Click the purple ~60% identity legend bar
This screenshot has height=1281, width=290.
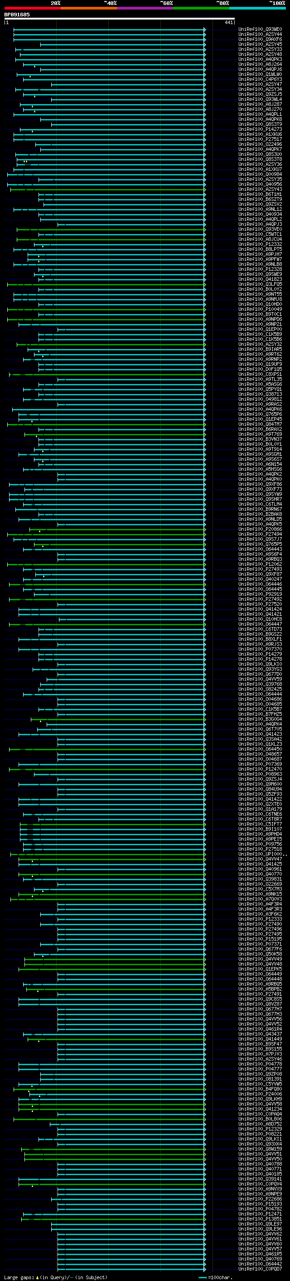[x=145, y=8]
